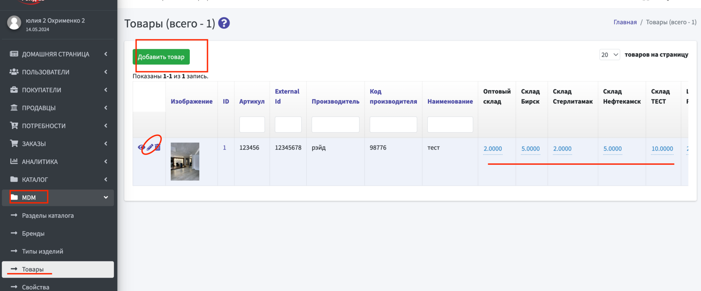Edit product using pencil icon
Screen dimensions: 701x291
pyautogui.click(x=150, y=147)
